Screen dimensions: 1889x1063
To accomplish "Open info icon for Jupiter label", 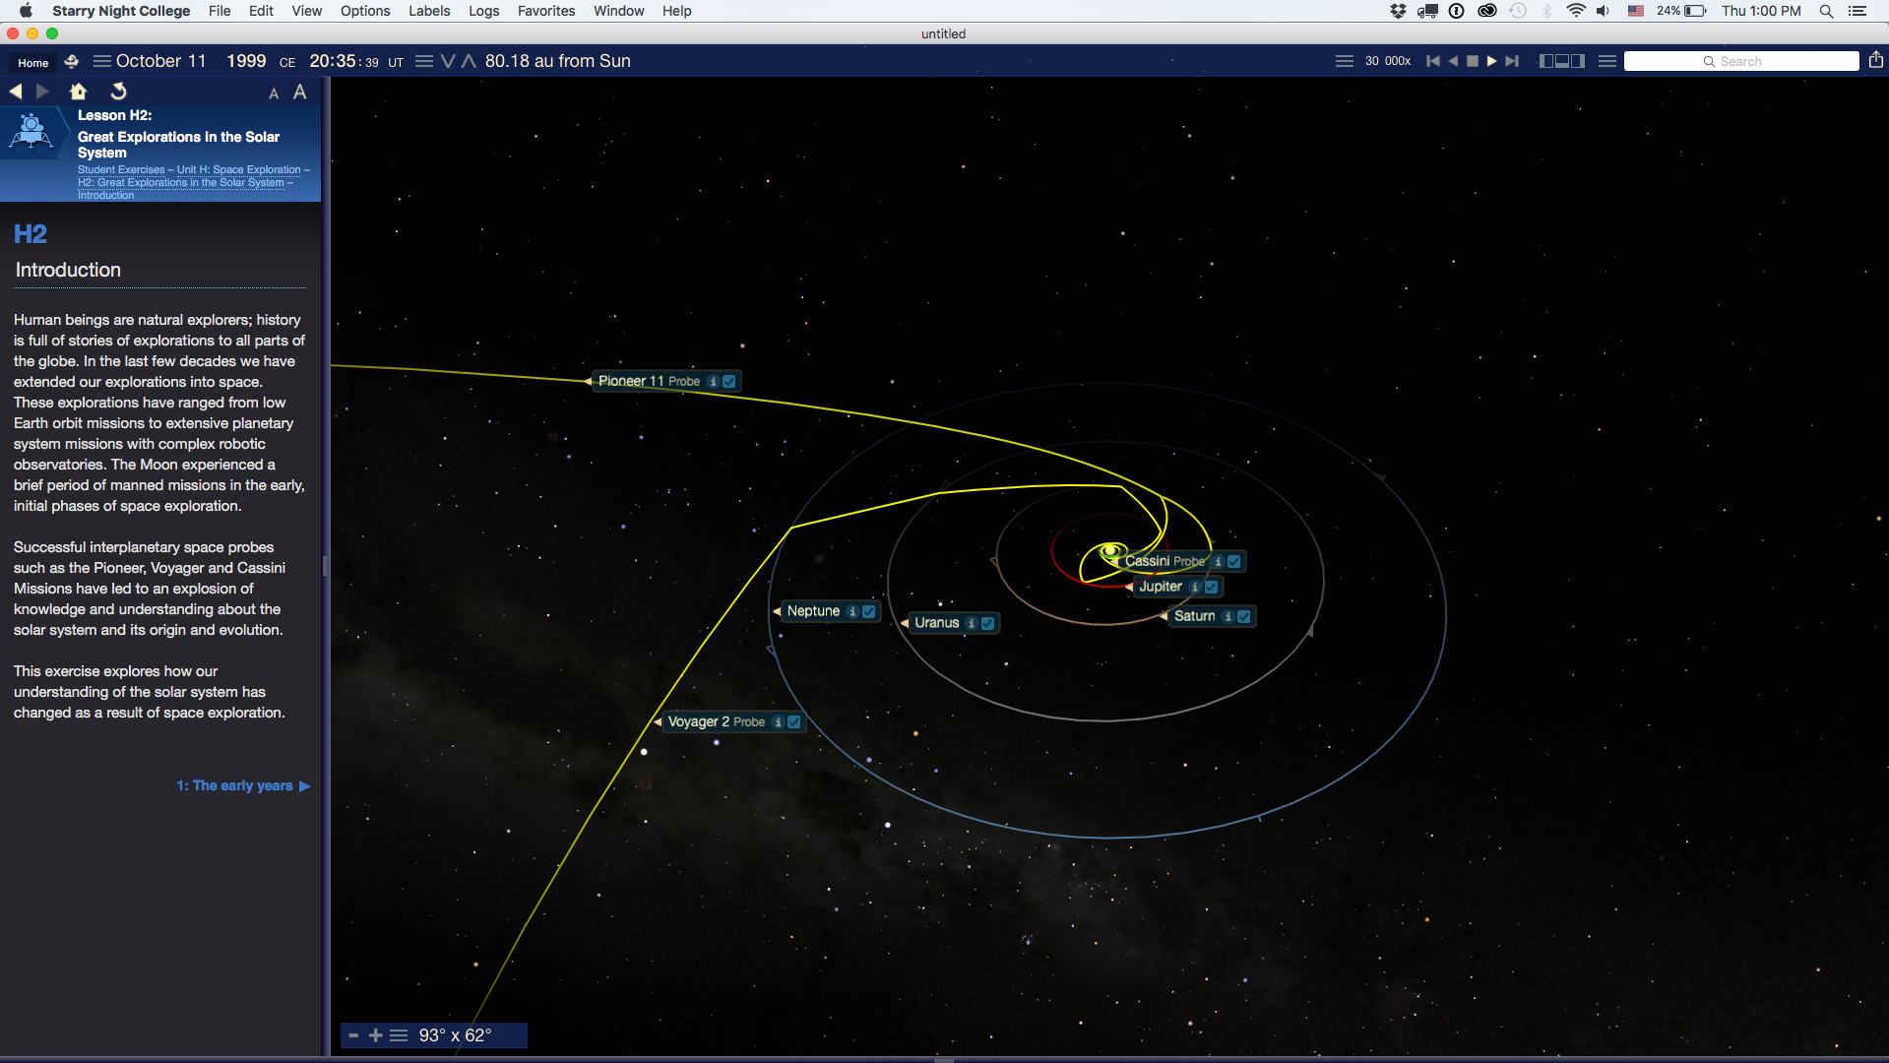I will 1195,588.
